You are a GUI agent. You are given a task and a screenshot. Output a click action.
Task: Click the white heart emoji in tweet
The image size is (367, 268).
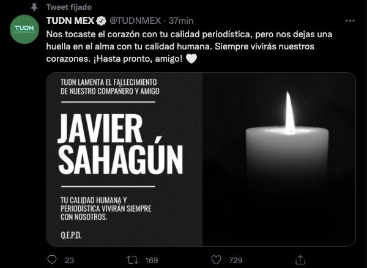(191, 59)
